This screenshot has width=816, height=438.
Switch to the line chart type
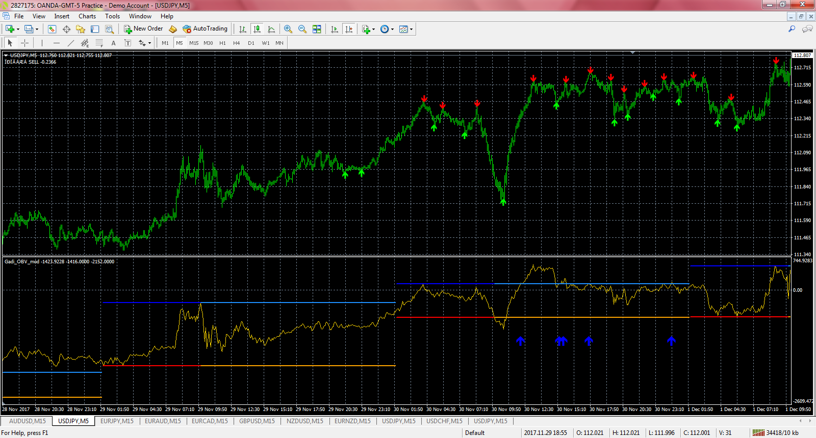pos(271,29)
